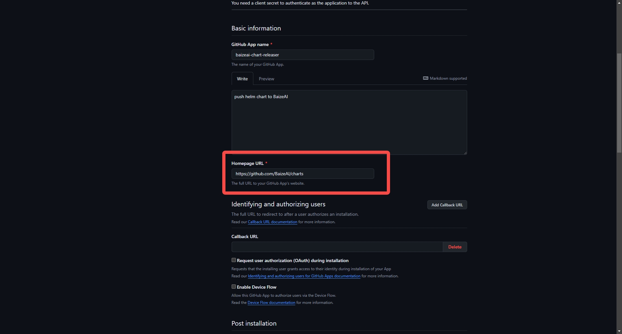Click the Markdown supported text link

click(448, 78)
